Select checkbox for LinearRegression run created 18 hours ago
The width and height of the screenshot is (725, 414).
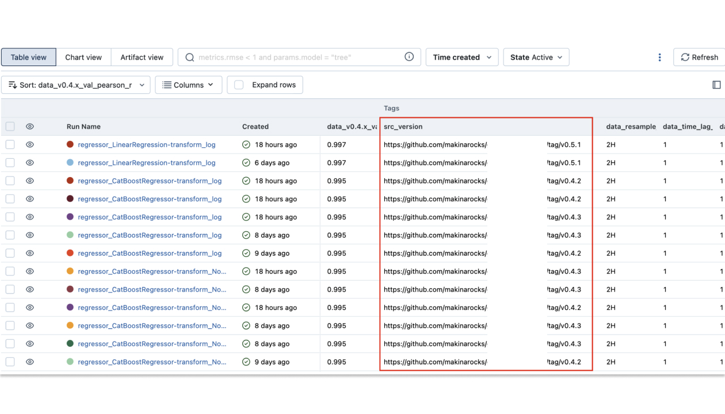(10, 145)
